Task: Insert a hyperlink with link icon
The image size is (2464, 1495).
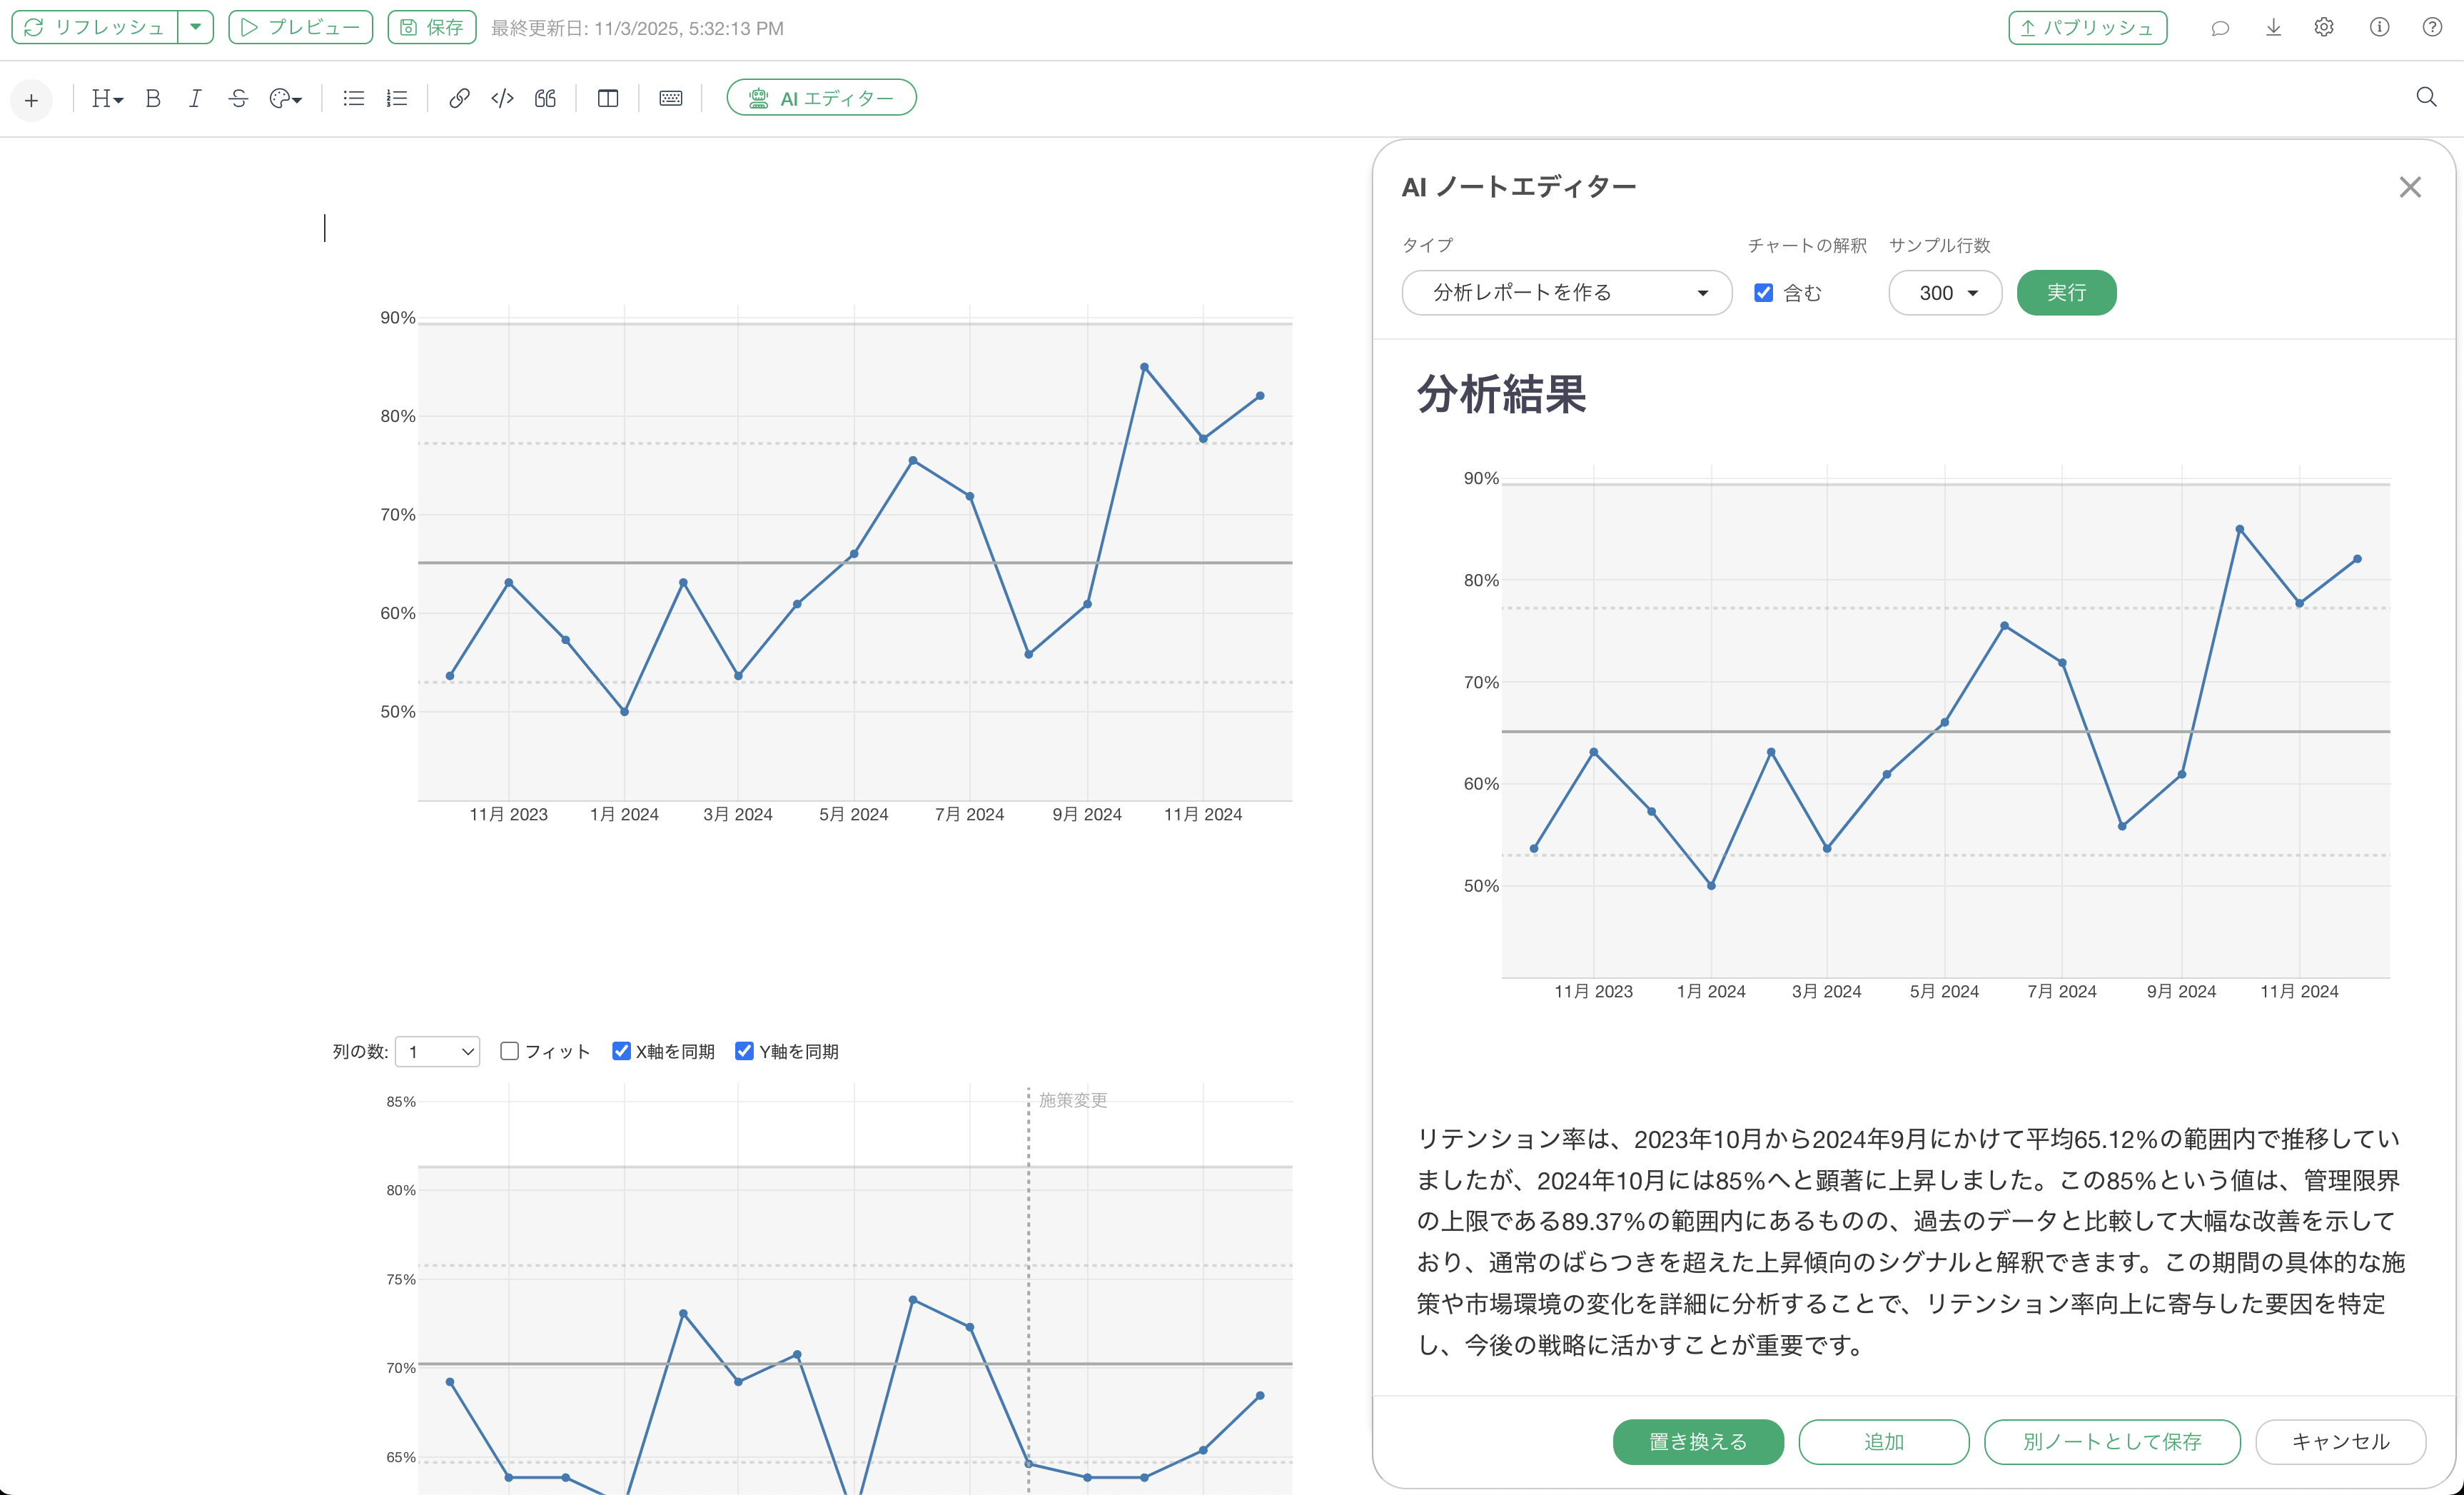Action: pyautogui.click(x=459, y=98)
